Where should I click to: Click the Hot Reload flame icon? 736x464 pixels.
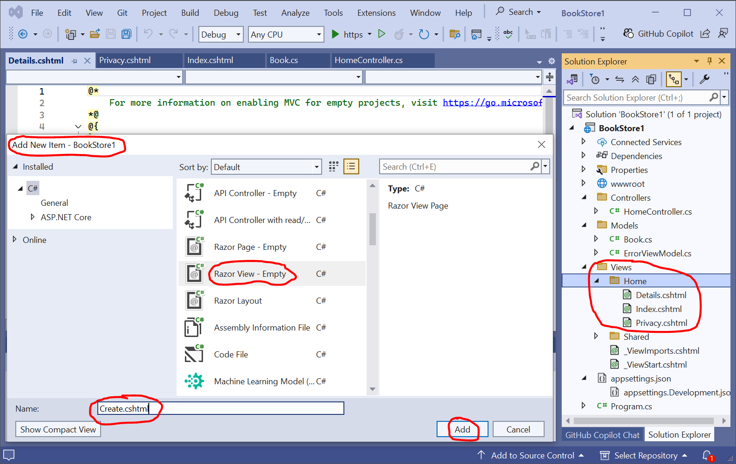click(x=399, y=34)
